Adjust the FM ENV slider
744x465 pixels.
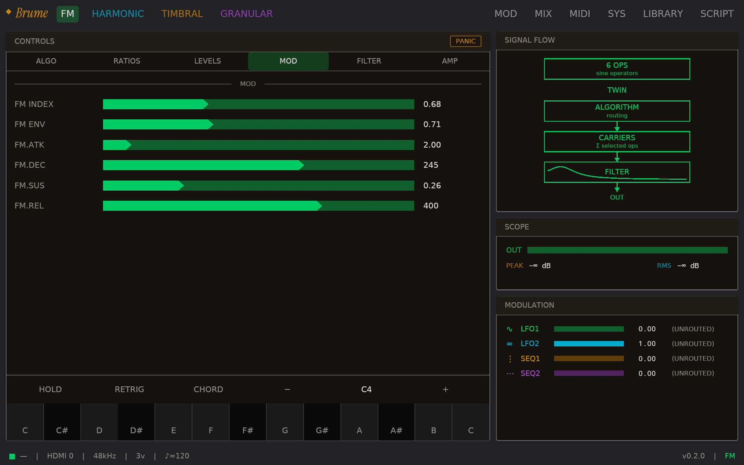pos(258,124)
